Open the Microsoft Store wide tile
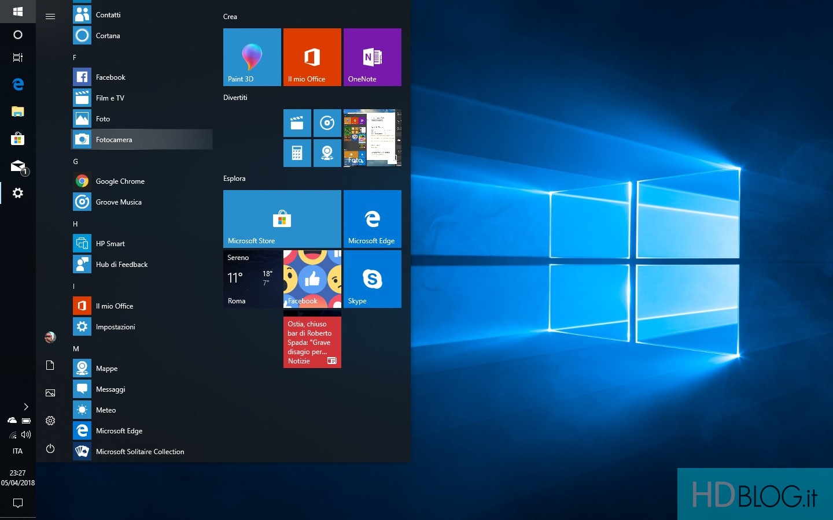The width and height of the screenshot is (833, 520). 282,219
